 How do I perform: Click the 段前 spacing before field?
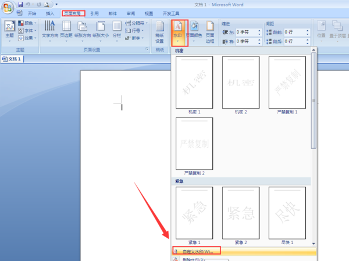click(294, 33)
